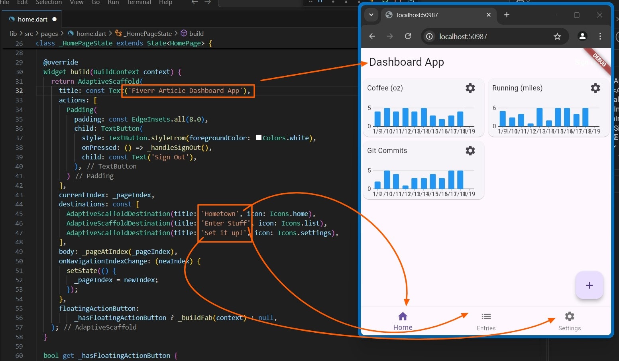This screenshot has height=361, width=619.
Task: View site information icon in address bar
Action: (x=429, y=37)
